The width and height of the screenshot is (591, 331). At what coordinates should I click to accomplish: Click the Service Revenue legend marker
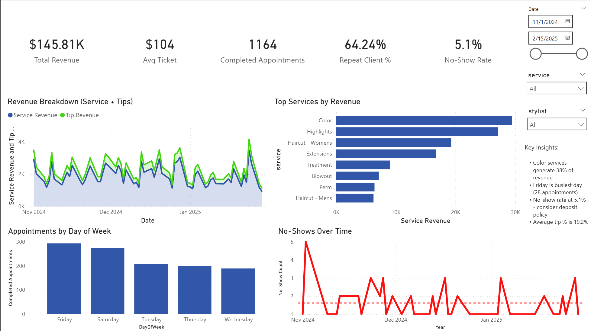[x=10, y=115]
